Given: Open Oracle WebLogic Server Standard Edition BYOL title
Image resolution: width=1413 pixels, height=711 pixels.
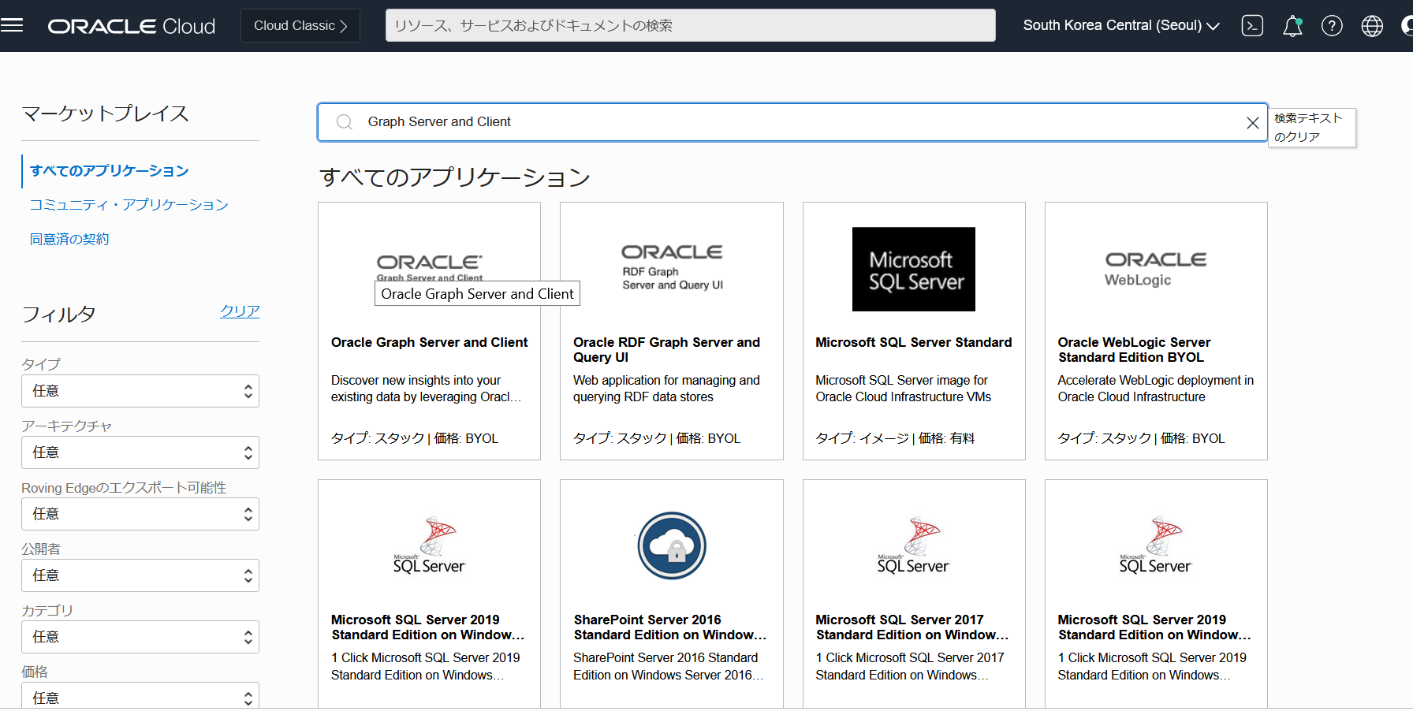Looking at the screenshot, I should pyautogui.click(x=1134, y=350).
